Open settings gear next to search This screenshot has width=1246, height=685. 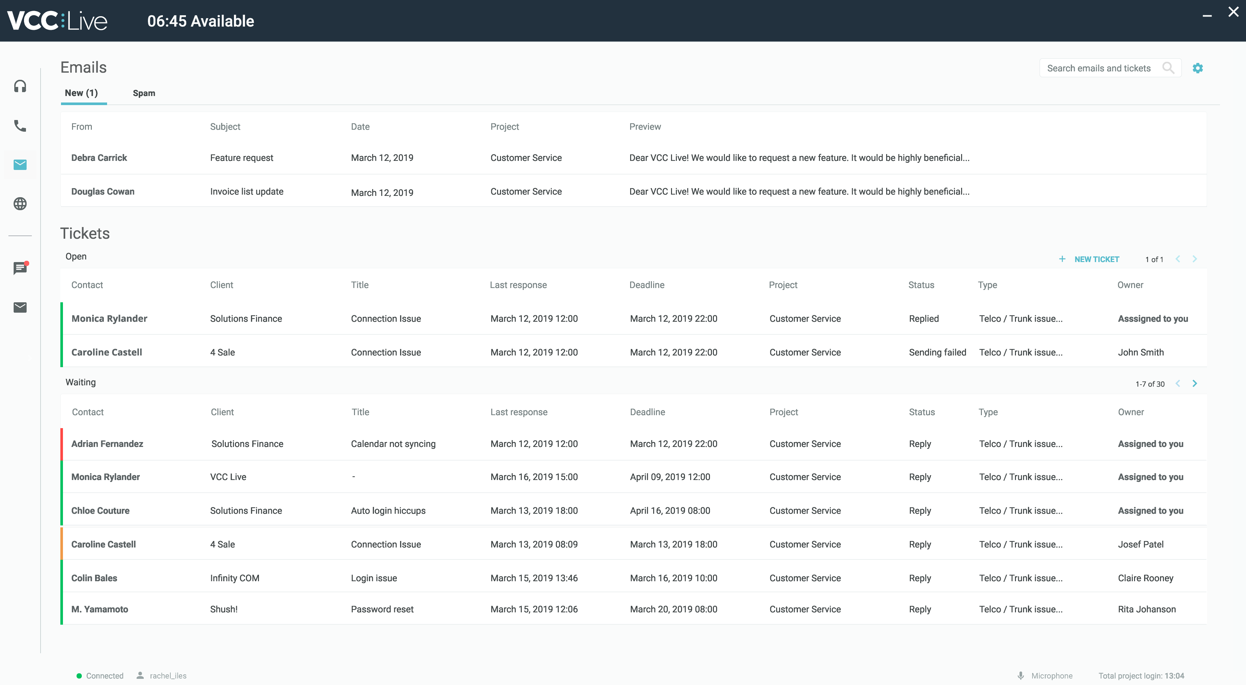1198,68
